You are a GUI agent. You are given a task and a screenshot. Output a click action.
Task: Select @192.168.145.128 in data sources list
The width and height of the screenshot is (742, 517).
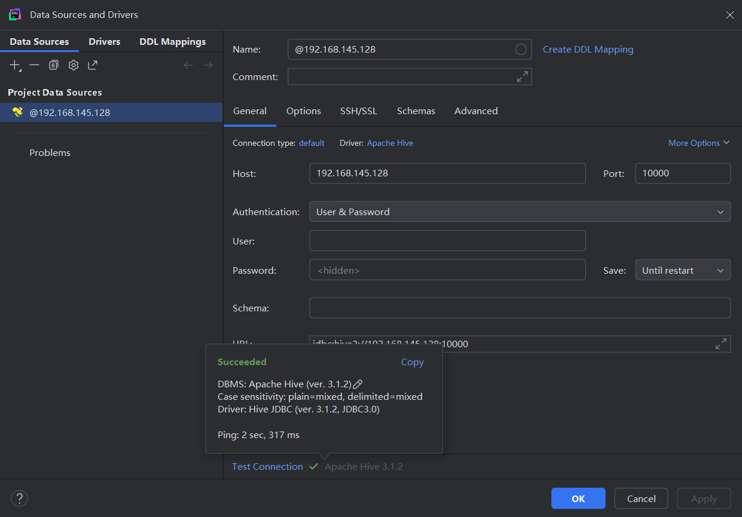tap(111, 112)
